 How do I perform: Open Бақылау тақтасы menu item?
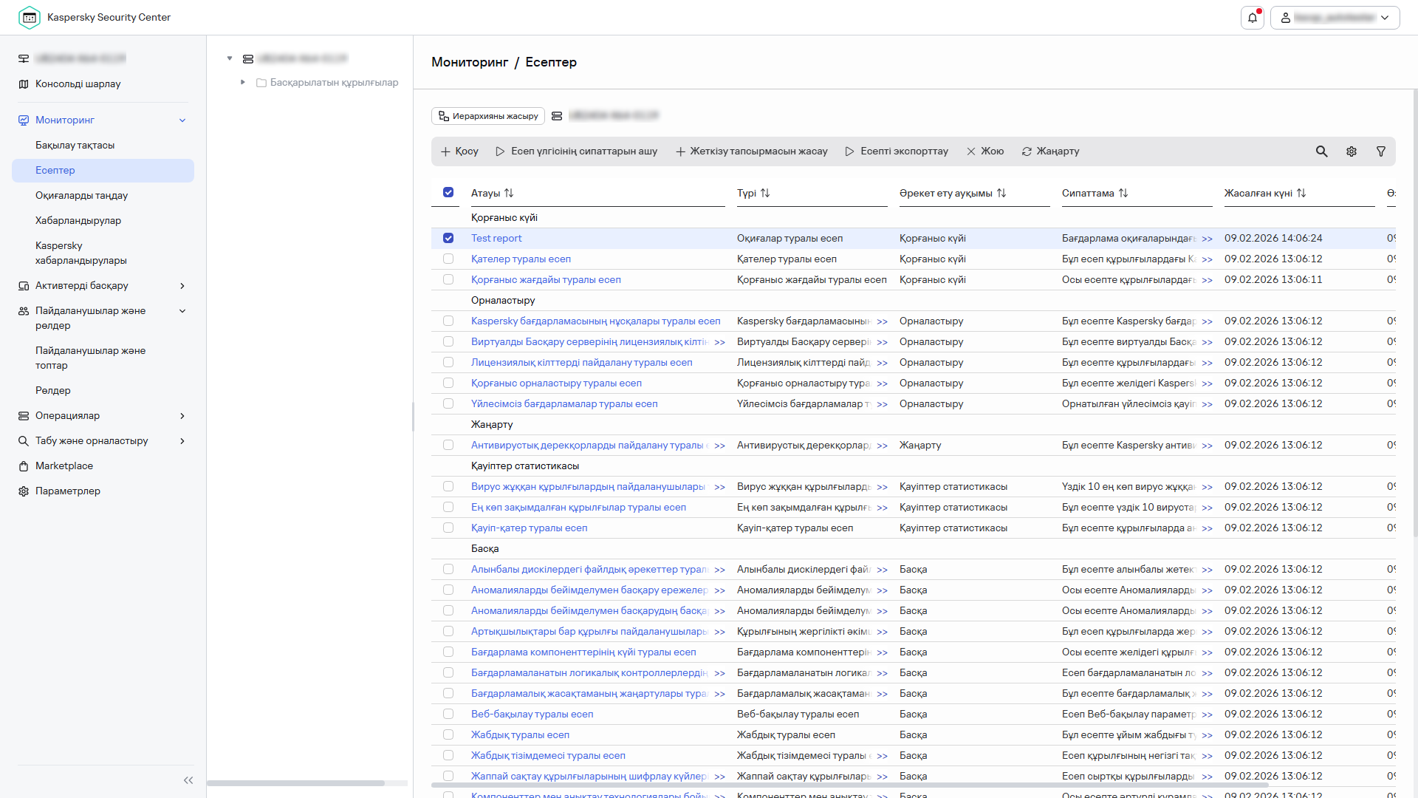(x=75, y=146)
